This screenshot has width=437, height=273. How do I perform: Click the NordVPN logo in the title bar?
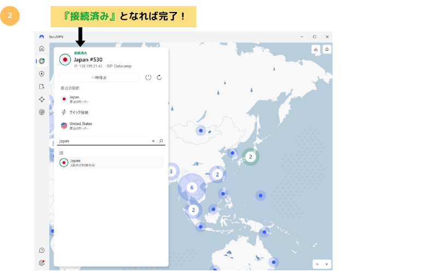coord(42,37)
